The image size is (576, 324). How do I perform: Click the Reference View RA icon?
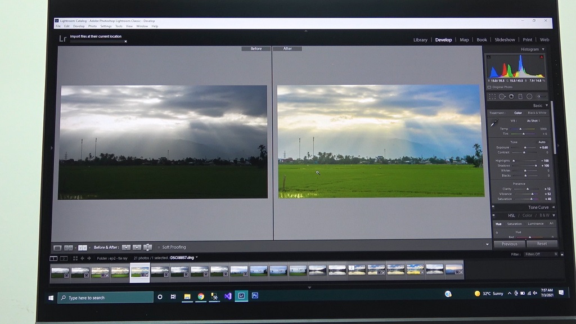tap(68, 247)
